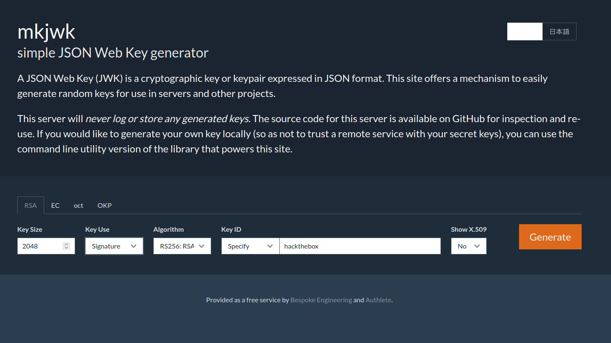The width and height of the screenshot is (611, 343).
Task: Click the chevron icon on Signature dropdown
Action: (x=134, y=246)
